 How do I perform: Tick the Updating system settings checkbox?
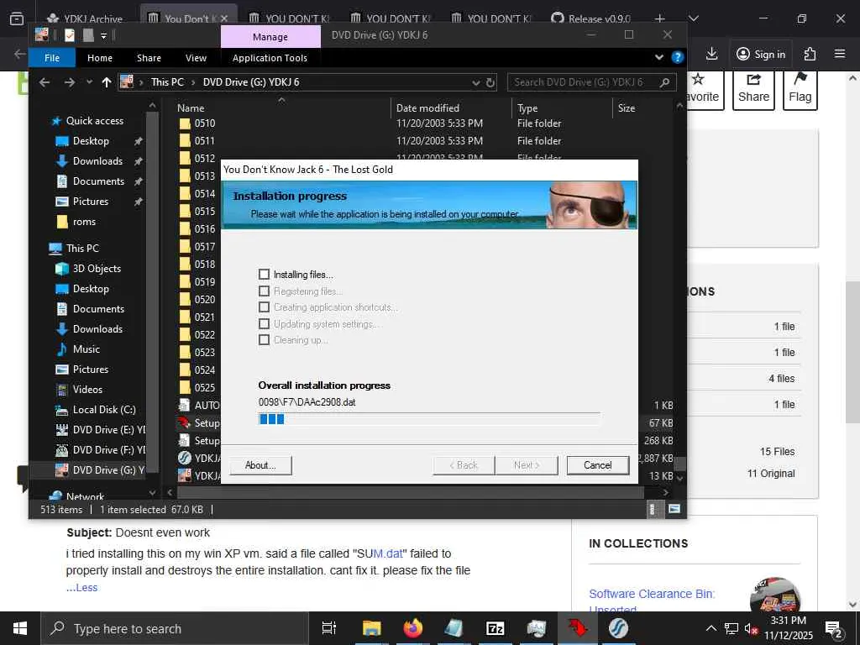click(x=264, y=323)
